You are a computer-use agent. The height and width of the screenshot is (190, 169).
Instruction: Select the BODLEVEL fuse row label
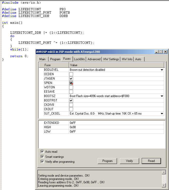pyautogui.click(x=51, y=70)
